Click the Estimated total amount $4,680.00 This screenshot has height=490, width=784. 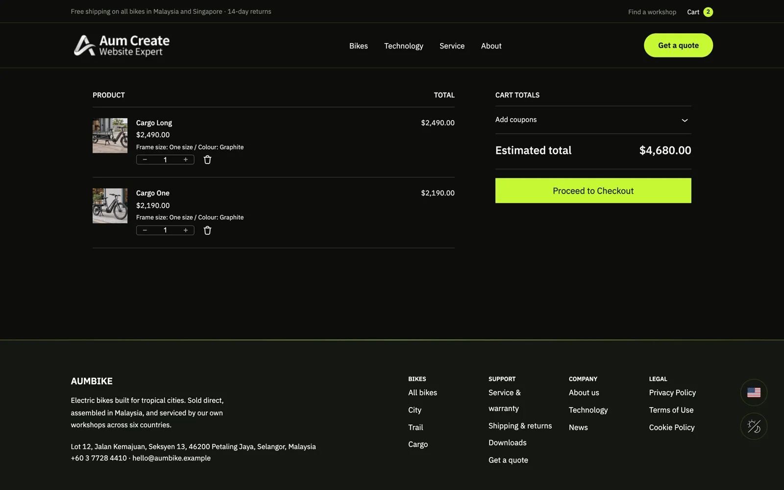click(x=665, y=150)
